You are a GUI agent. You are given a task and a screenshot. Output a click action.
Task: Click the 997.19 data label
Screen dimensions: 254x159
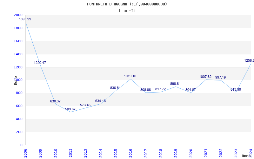220,77
